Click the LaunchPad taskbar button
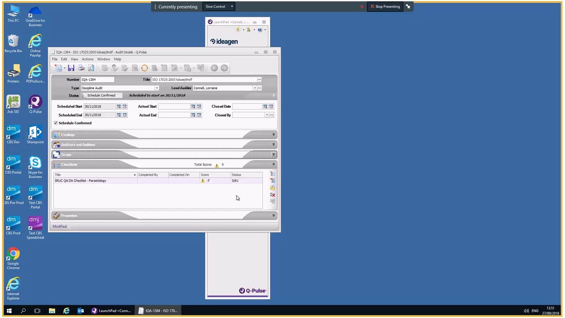Screen dimensions: 565x318 coord(111,310)
